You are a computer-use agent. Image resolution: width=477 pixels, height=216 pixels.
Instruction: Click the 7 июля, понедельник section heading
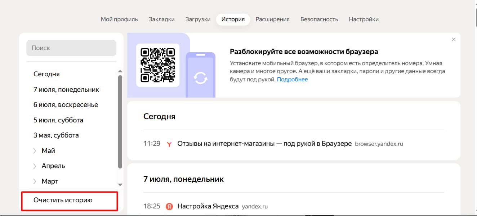184,179
